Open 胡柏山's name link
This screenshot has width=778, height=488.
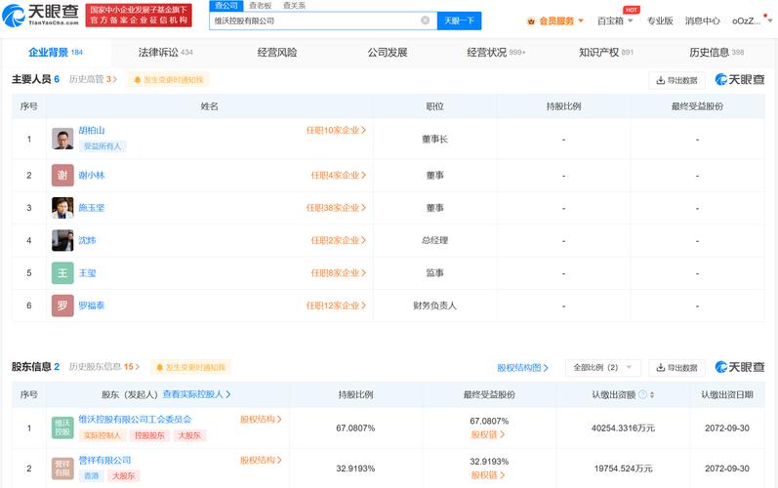pyautogui.click(x=92, y=131)
